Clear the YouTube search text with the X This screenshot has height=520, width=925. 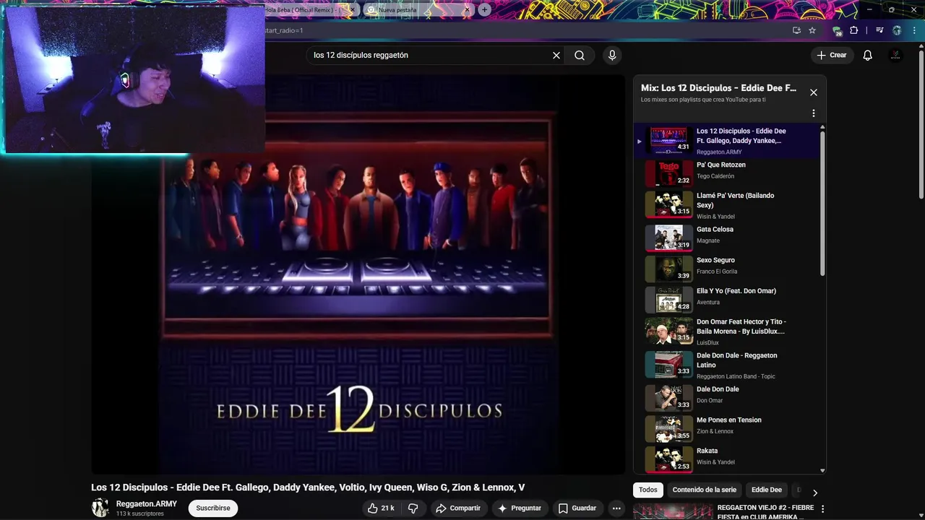556,55
